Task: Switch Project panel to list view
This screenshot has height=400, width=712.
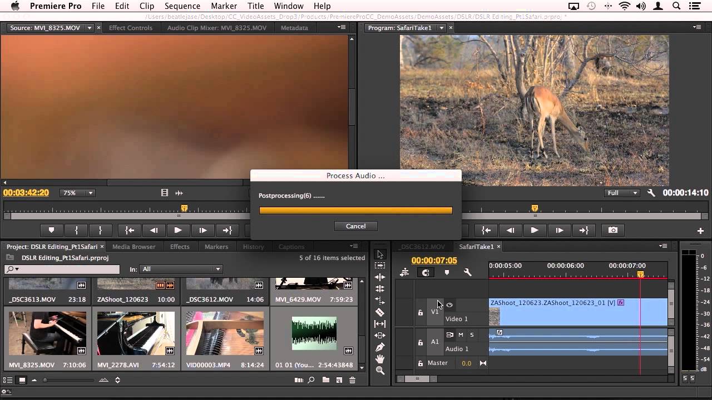Action: coord(8,380)
